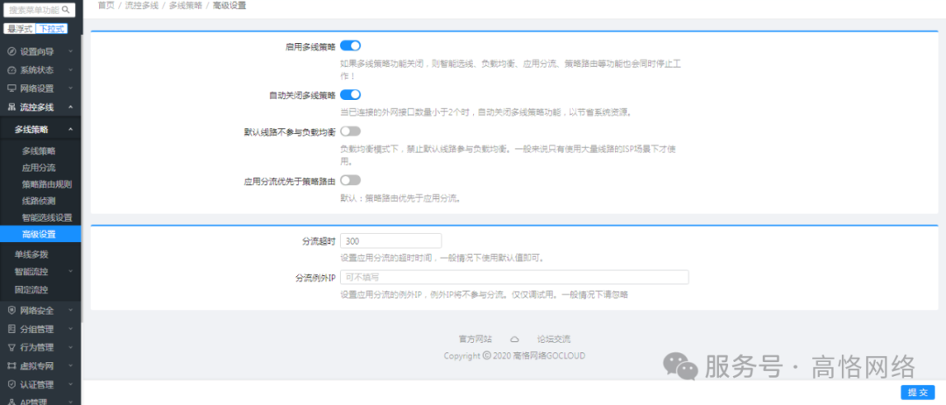The height and width of the screenshot is (405, 946).
Task: Expand the 系统状态 menu chevron
Action: 71,70
